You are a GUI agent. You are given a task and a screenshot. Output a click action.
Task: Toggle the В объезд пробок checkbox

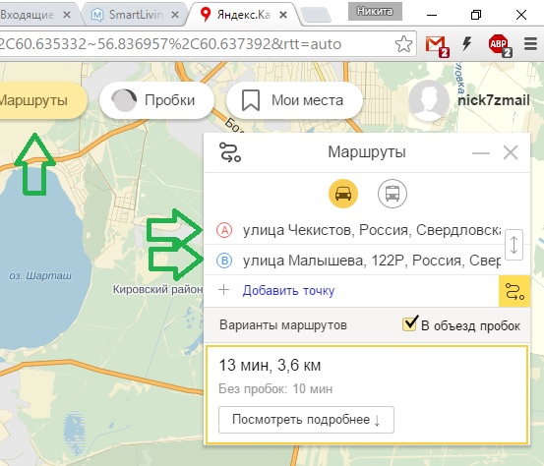tap(410, 323)
